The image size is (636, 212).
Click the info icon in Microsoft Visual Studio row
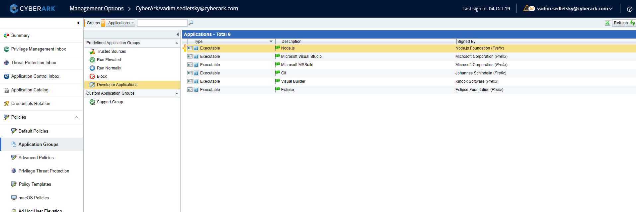196,56
